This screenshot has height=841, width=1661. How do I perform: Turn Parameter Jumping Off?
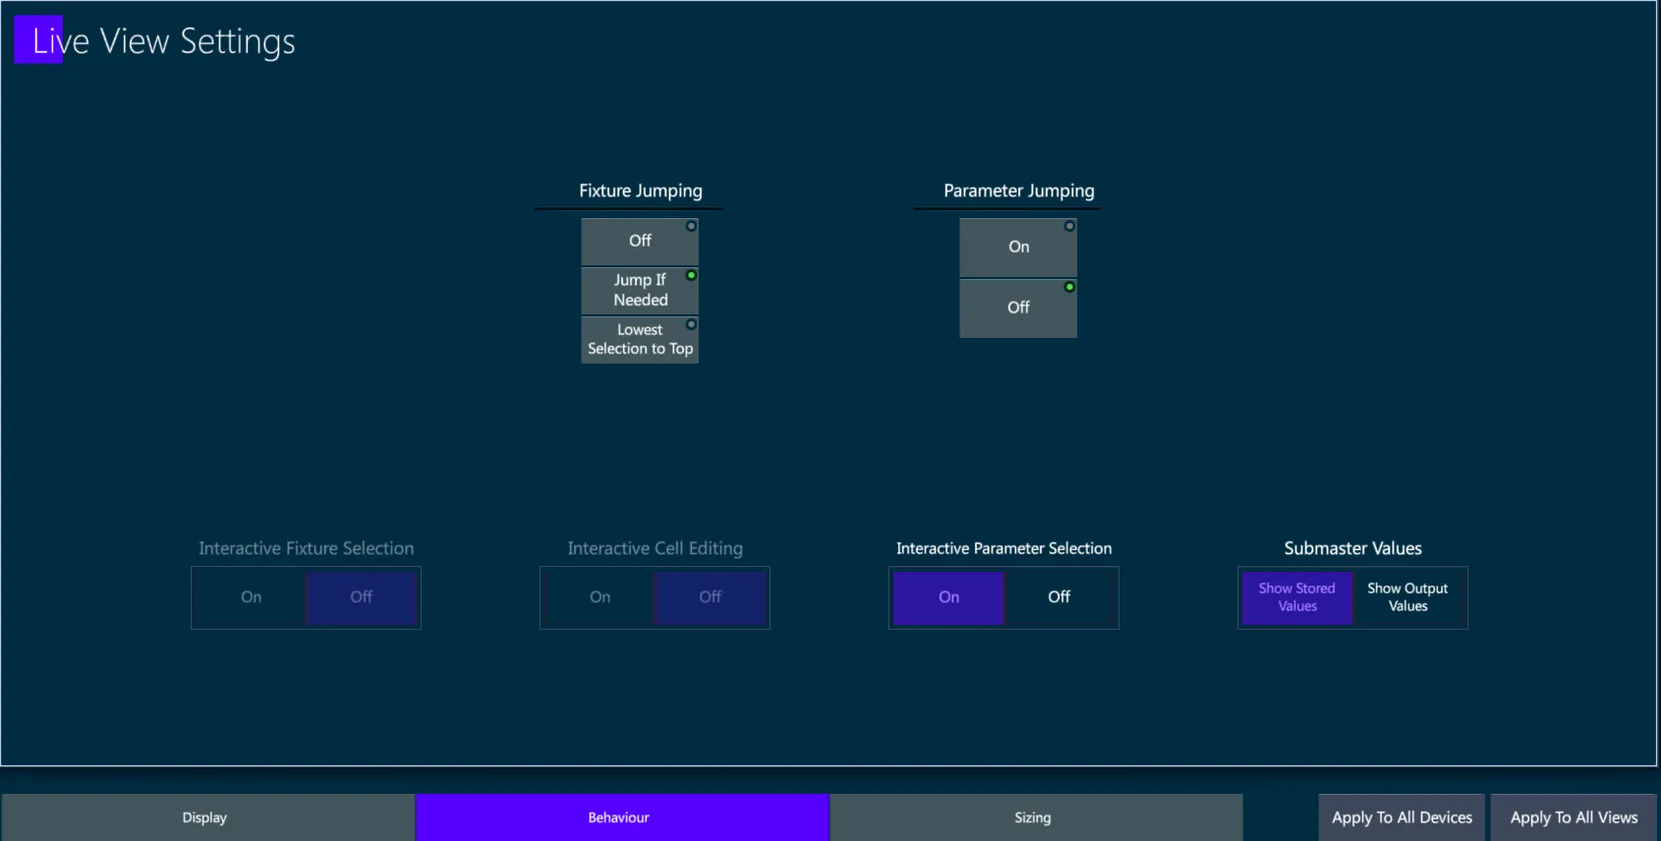pyautogui.click(x=1018, y=308)
